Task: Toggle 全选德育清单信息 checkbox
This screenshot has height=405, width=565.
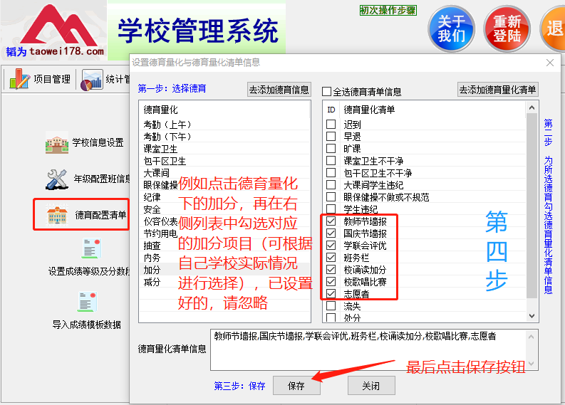Action: coord(326,91)
